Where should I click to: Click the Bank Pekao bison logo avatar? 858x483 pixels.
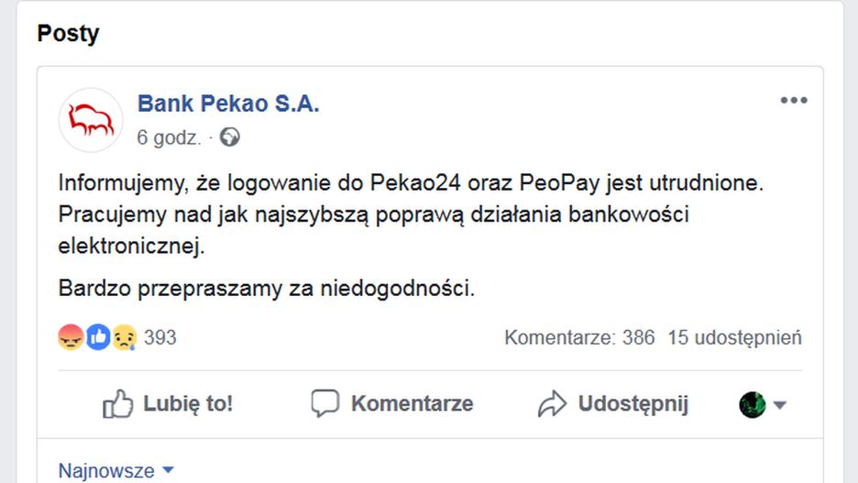coord(91,120)
